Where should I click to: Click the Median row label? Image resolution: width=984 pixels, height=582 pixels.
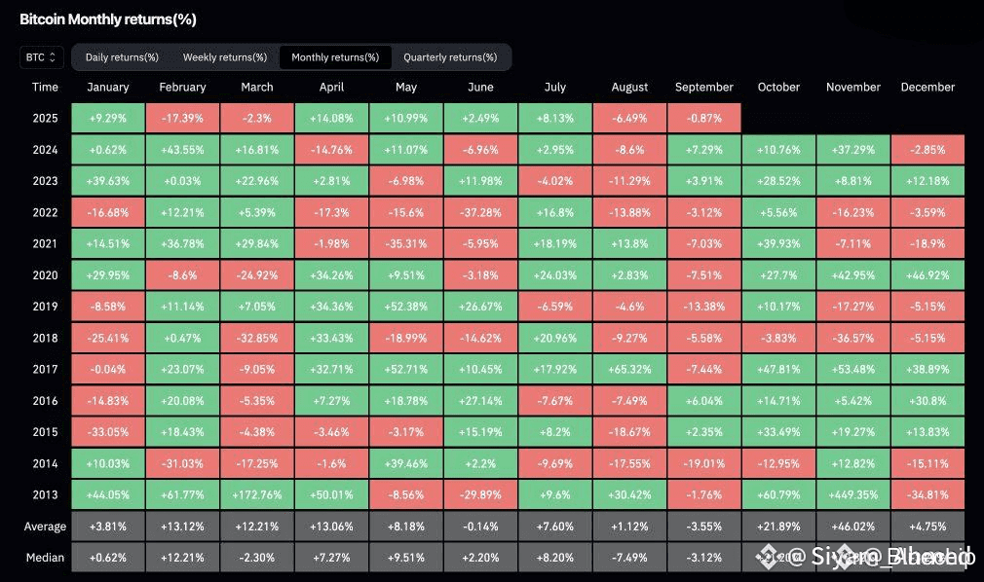coord(45,558)
